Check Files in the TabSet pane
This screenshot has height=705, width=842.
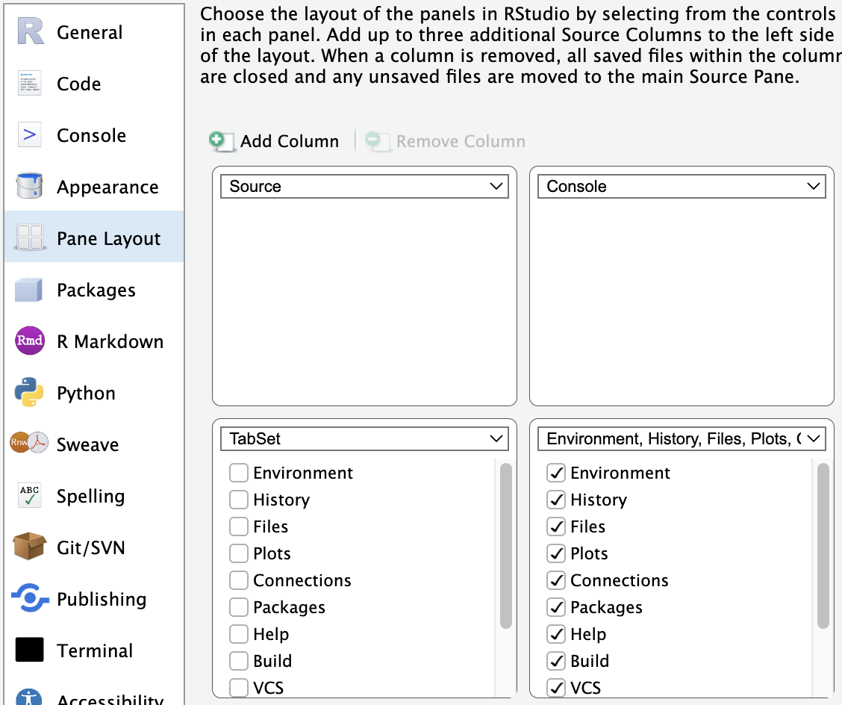(x=239, y=527)
